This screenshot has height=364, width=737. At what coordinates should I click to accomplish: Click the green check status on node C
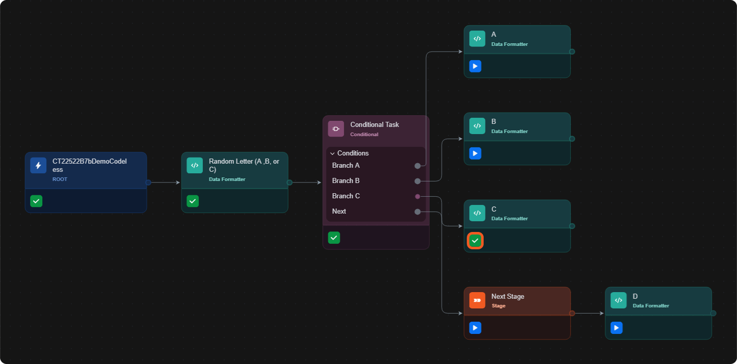(475, 241)
